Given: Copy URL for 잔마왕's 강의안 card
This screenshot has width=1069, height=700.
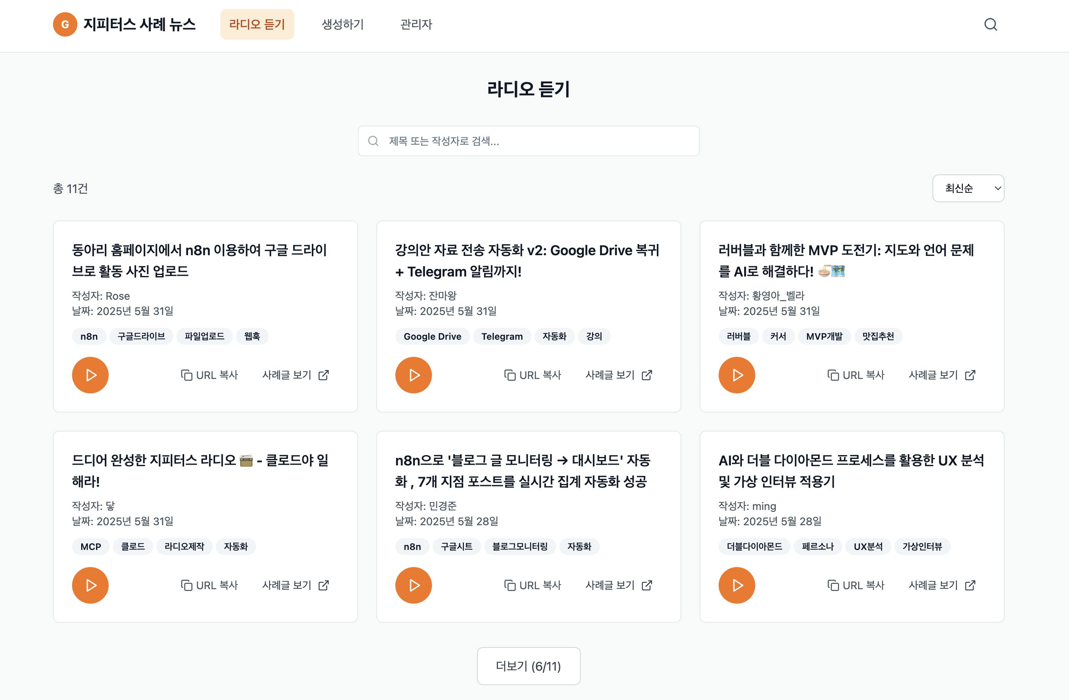Looking at the screenshot, I should pyautogui.click(x=533, y=375).
